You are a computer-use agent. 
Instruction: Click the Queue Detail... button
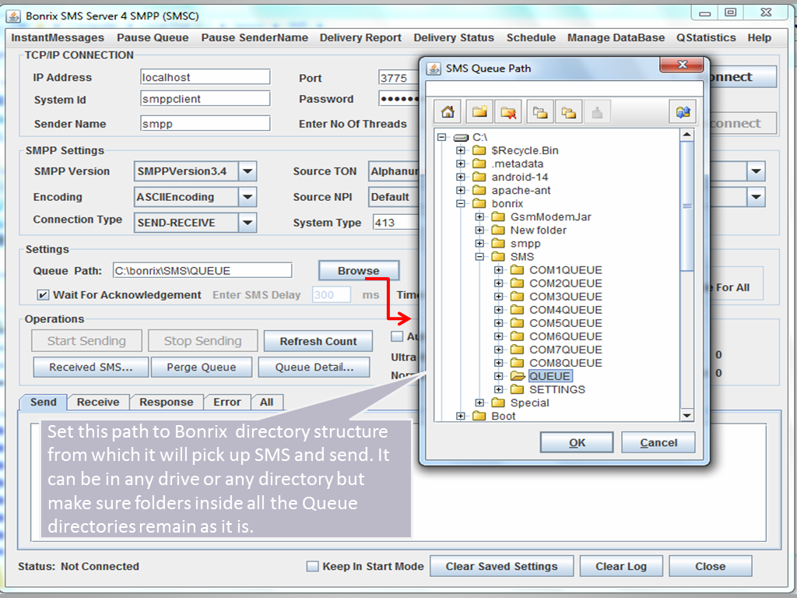tap(314, 368)
